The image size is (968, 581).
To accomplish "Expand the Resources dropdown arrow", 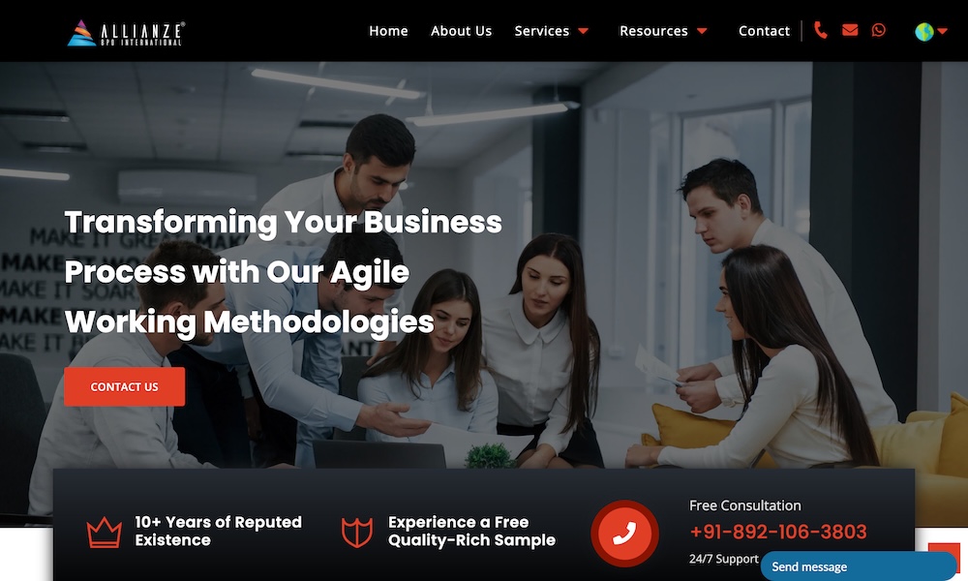I will click(702, 31).
